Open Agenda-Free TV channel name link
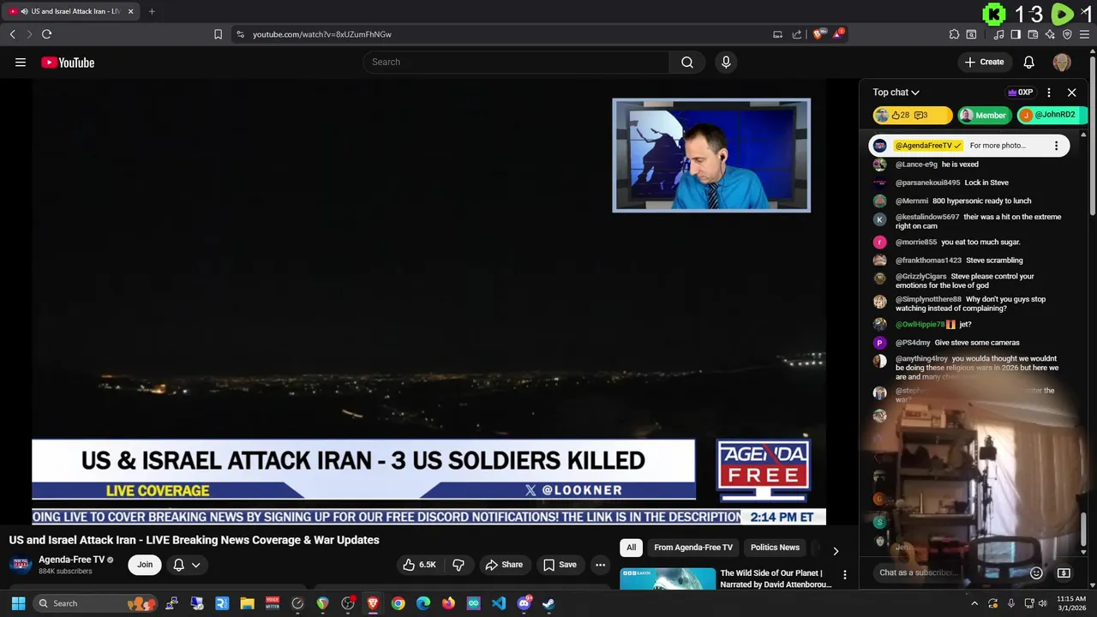Viewport: 1097px width, 617px height. click(71, 560)
